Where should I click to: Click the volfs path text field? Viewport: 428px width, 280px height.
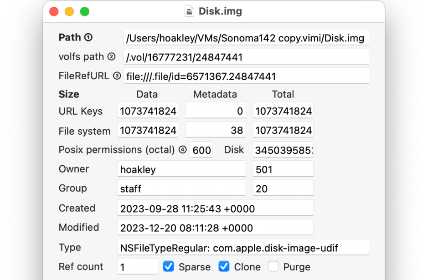click(246, 57)
